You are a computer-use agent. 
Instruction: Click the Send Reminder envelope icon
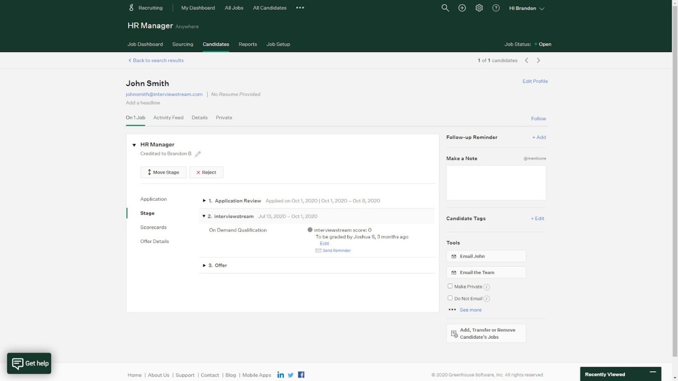pos(318,250)
